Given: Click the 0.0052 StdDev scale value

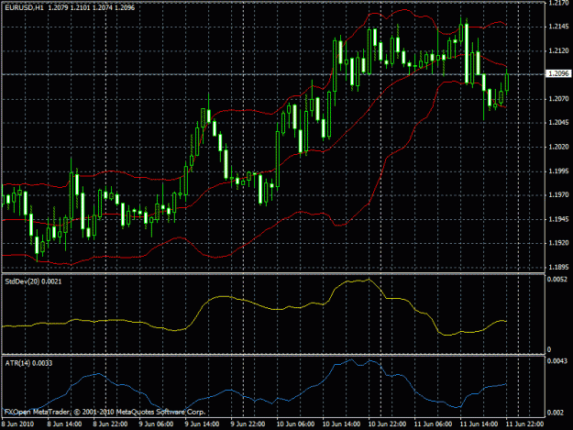Looking at the screenshot, I should tap(557, 280).
